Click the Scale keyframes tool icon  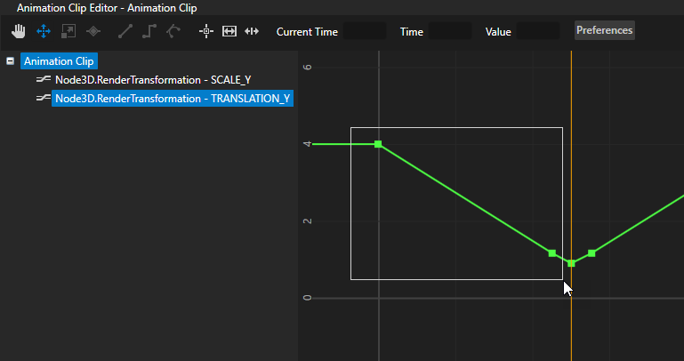pyautogui.click(x=68, y=31)
